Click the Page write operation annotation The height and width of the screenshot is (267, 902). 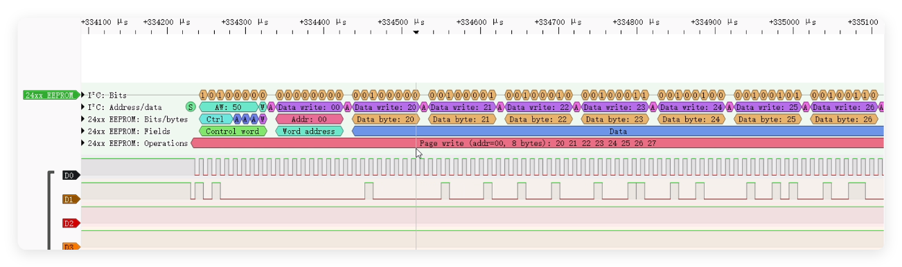pos(538,143)
